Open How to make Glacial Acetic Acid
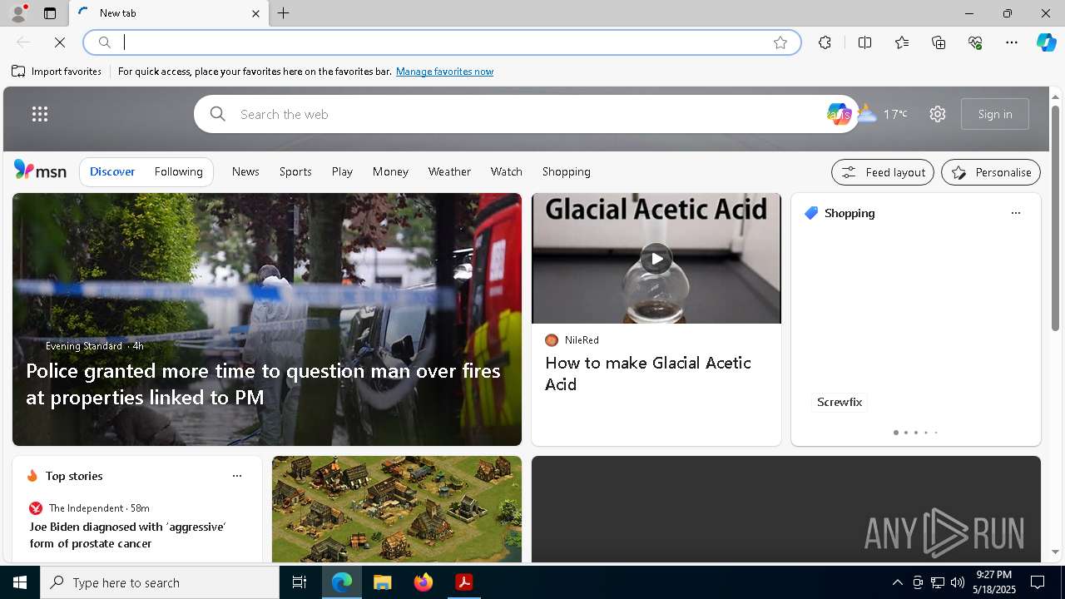 (647, 374)
